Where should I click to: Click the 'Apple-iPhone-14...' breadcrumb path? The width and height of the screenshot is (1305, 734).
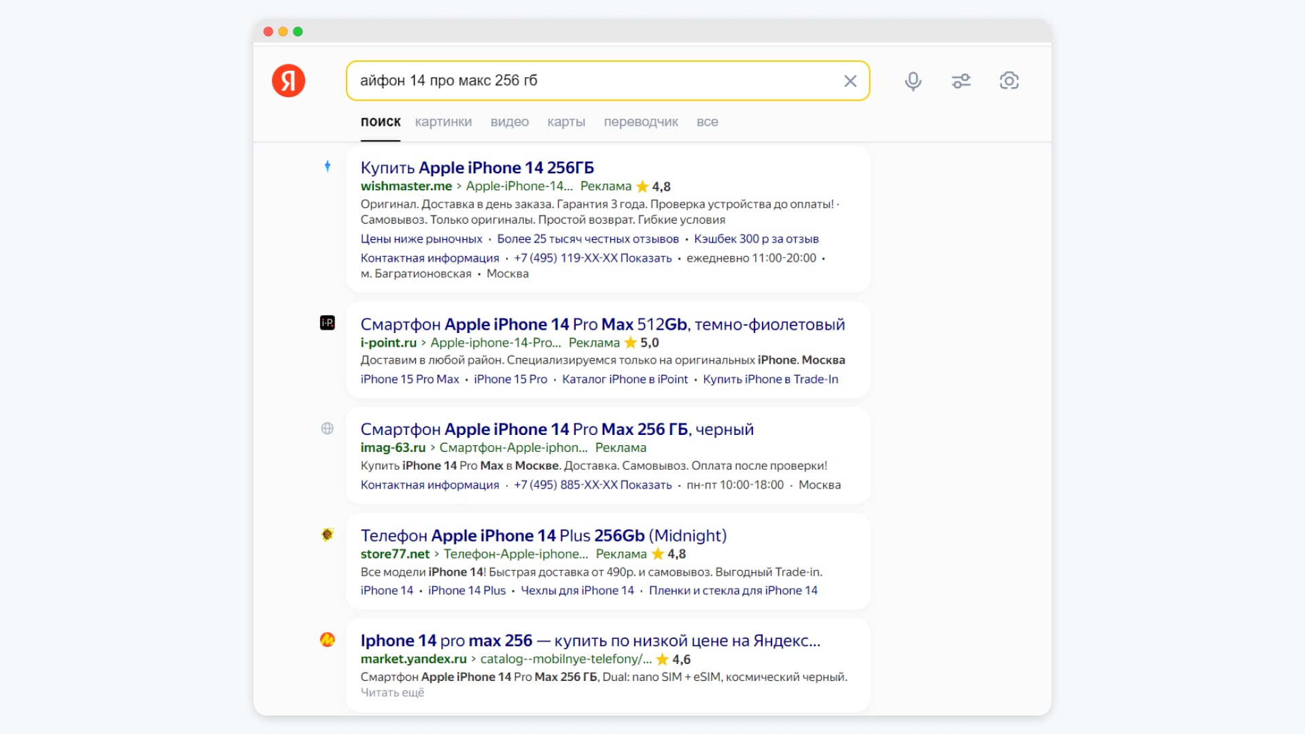(519, 186)
